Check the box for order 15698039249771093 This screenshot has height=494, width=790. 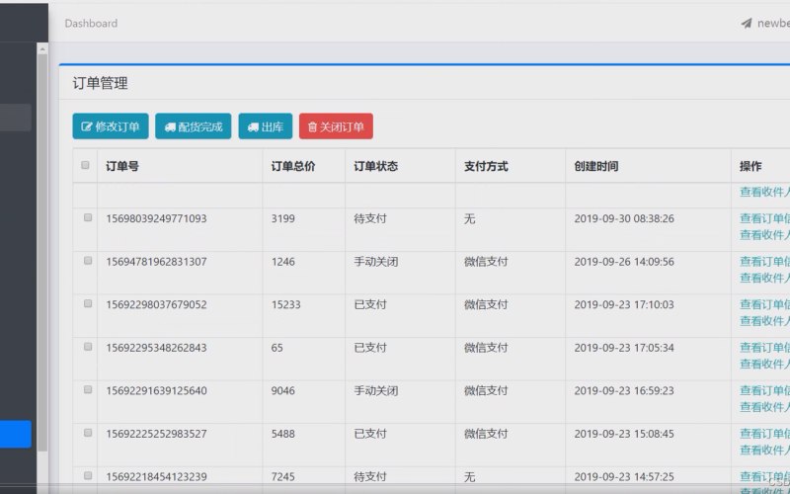coord(88,217)
